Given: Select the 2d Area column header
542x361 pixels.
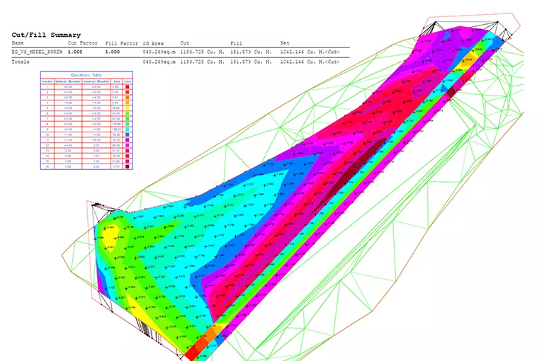Looking at the screenshot, I should 154,43.
